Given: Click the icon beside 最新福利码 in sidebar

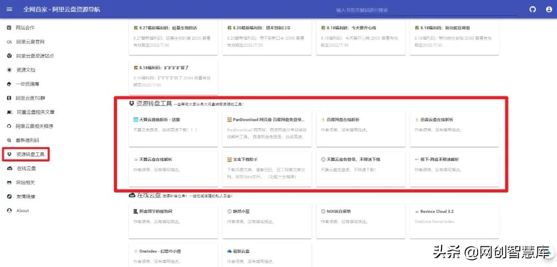Looking at the screenshot, I should click(9, 140).
